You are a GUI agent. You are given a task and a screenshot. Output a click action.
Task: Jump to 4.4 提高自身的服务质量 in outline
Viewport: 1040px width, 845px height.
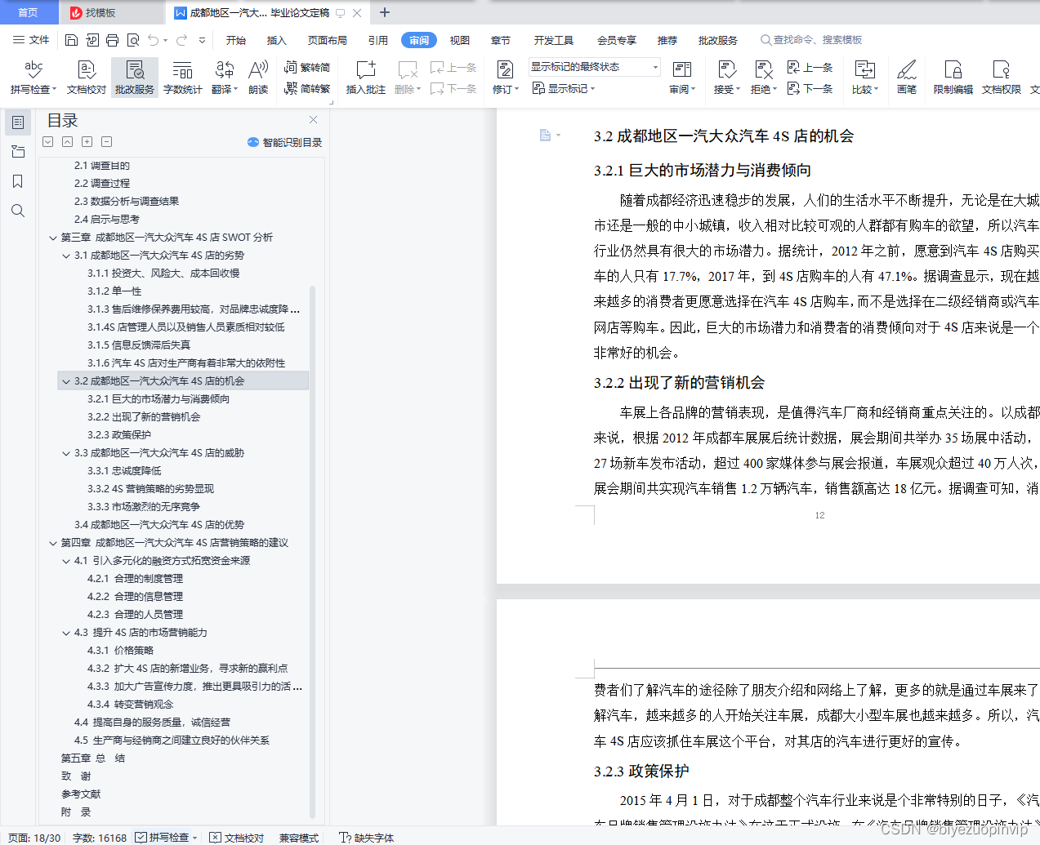point(152,723)
